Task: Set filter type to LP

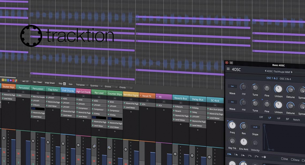Action: point(270,118)
